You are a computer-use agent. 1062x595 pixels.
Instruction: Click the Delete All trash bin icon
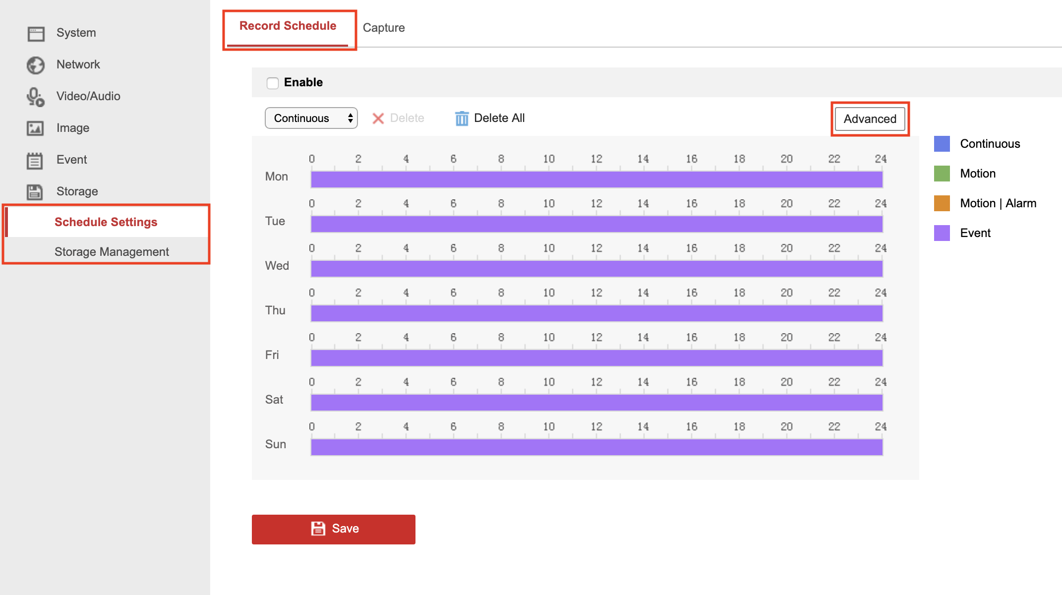[462, 119]
